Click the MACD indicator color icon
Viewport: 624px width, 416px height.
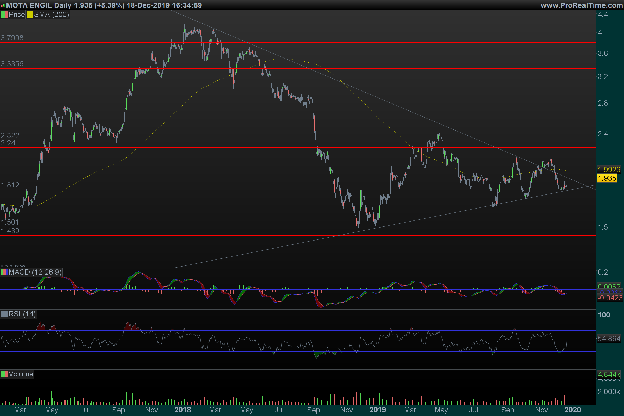[4, 272]
